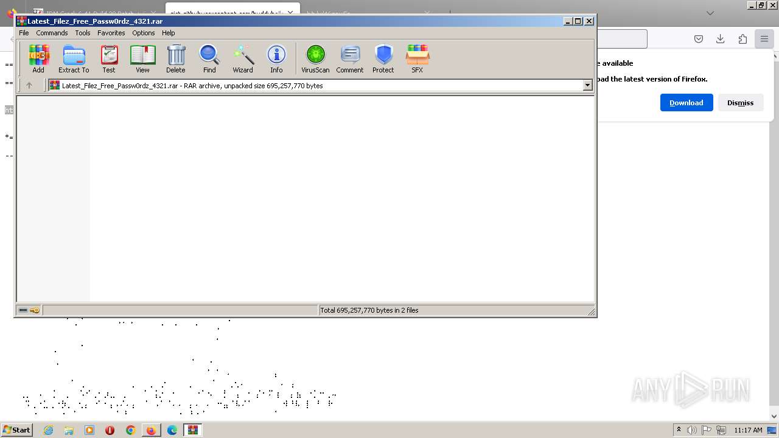Screen dimensions: 779x438
Task: Show archive Info
Action: [276, 59]
